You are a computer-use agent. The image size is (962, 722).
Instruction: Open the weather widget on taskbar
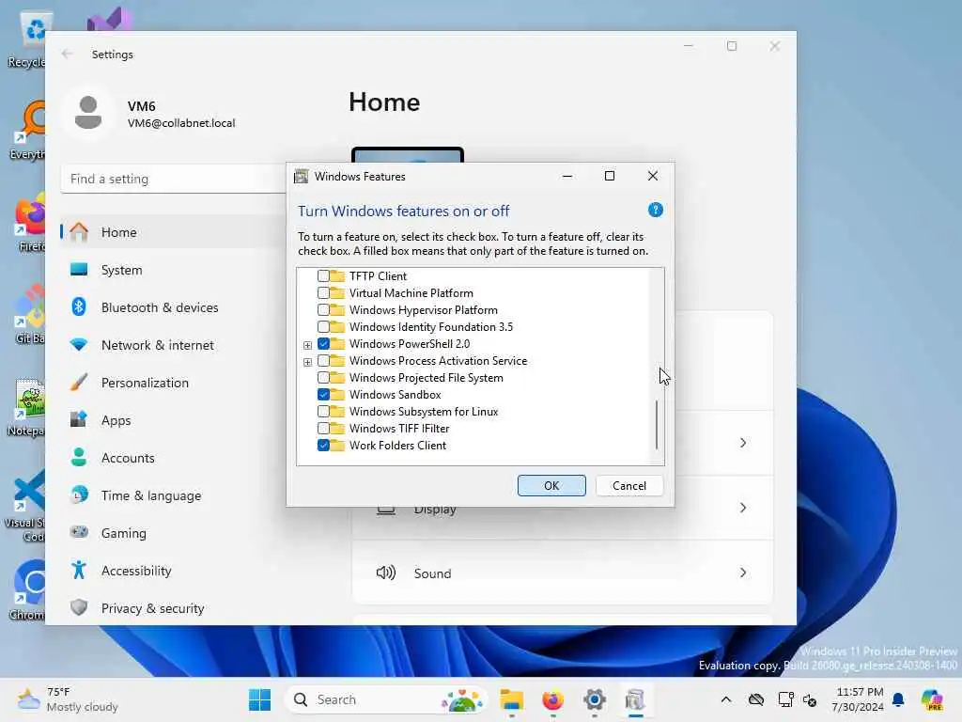(x=68, y=699)
